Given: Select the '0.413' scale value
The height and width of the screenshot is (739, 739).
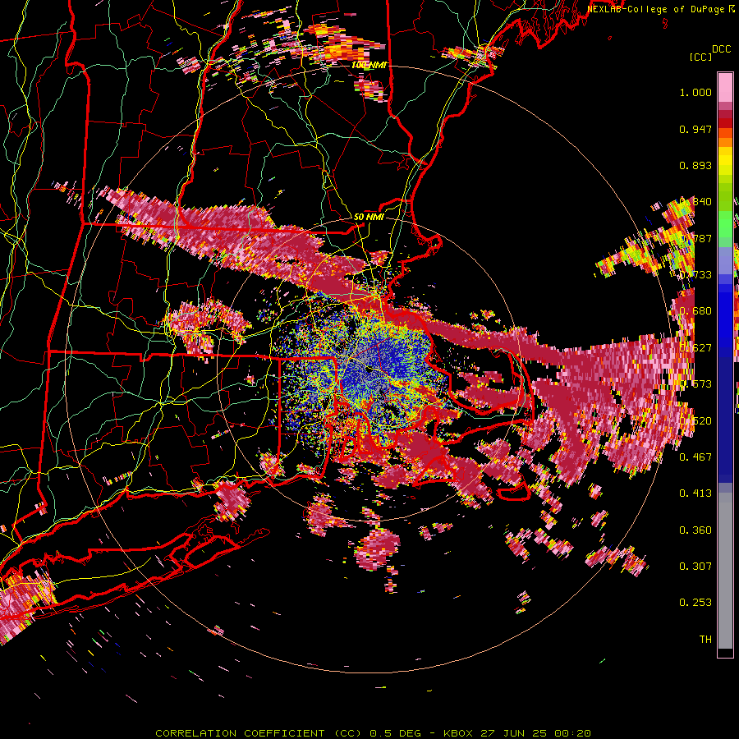Looking at the screenshot, I should tap(695, 493).
